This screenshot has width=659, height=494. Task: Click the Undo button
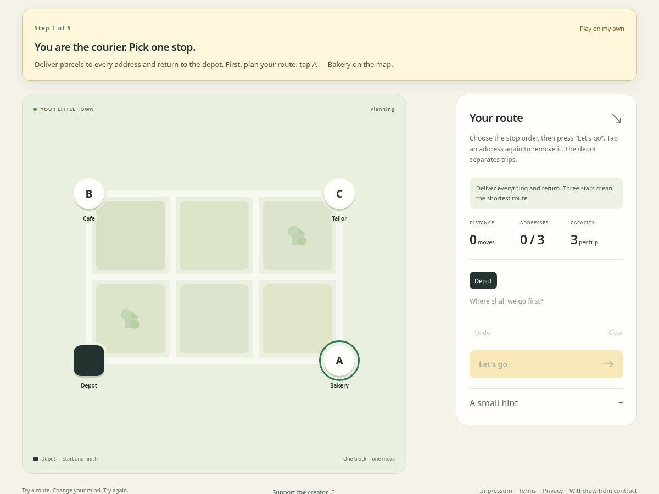[482, 333]
